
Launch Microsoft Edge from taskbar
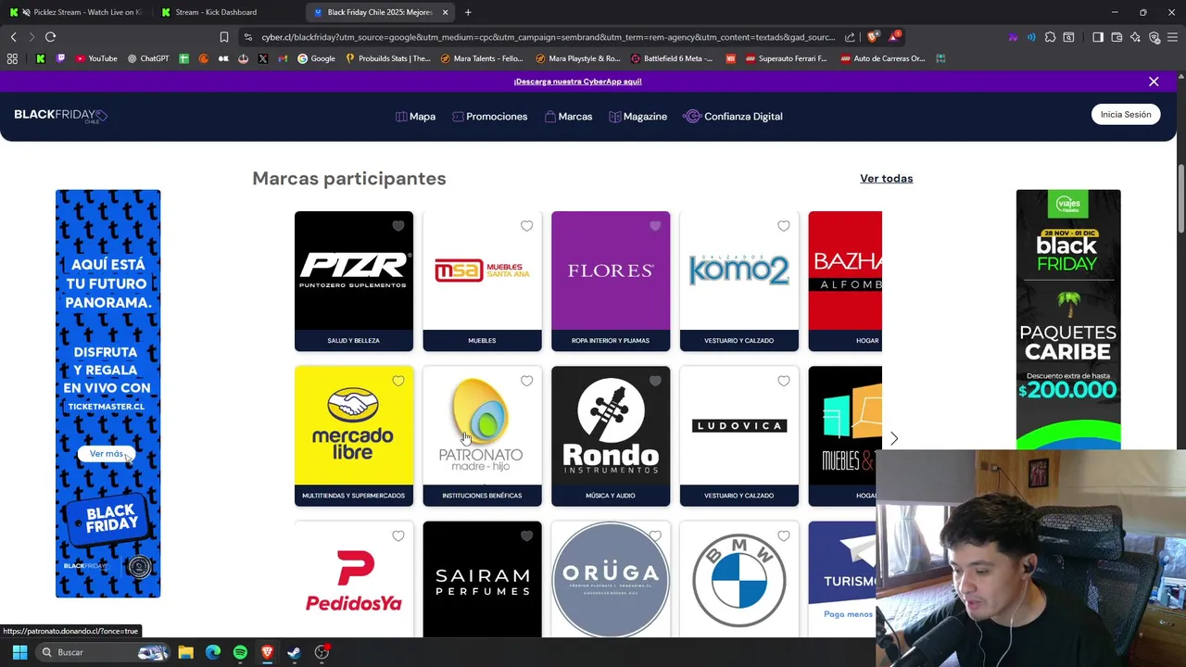213,652
